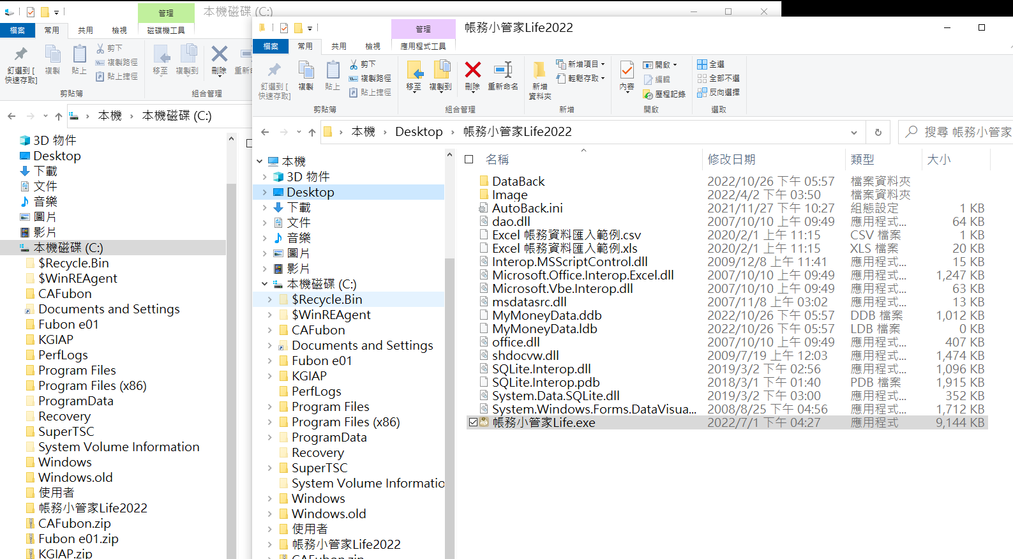
Task: Switch to 磁碟機工具 tab in back window
Action: (x=166, y=31)
